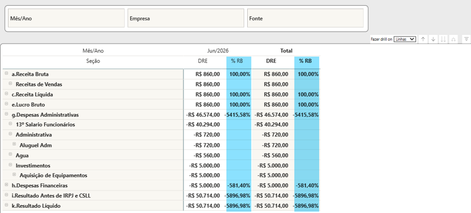Open the visual filter icon
This screenshot has height=213, width=471.
[466, 39]
